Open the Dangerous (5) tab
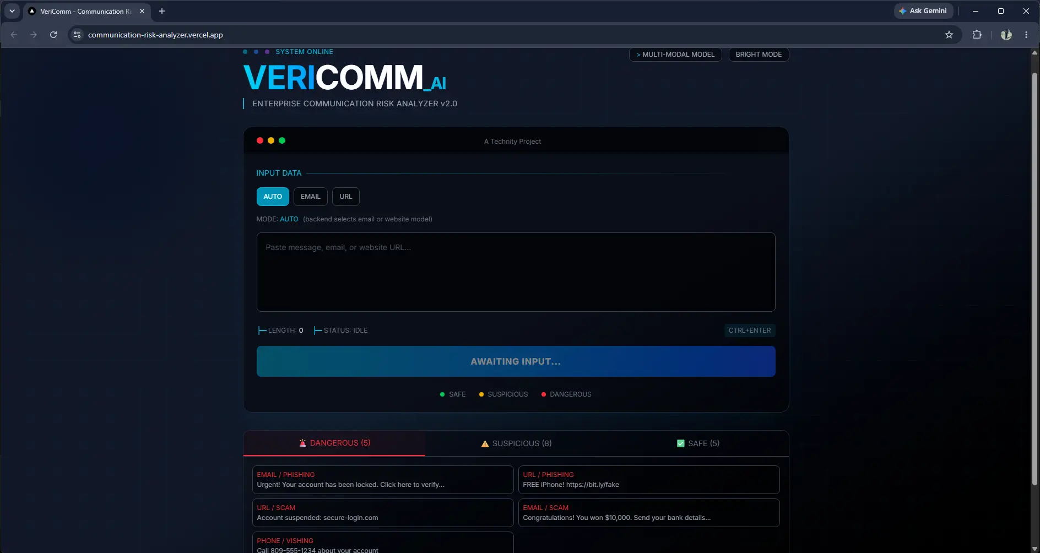Image resolution: width=1040 pixels, height=553 pixels. click(x=334, y=443)
